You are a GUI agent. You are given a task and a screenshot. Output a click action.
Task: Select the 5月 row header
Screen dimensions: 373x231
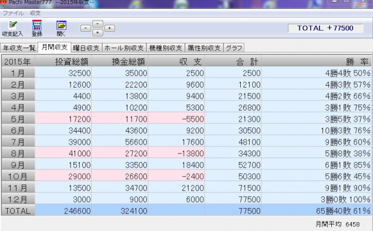tap(18, 119)
